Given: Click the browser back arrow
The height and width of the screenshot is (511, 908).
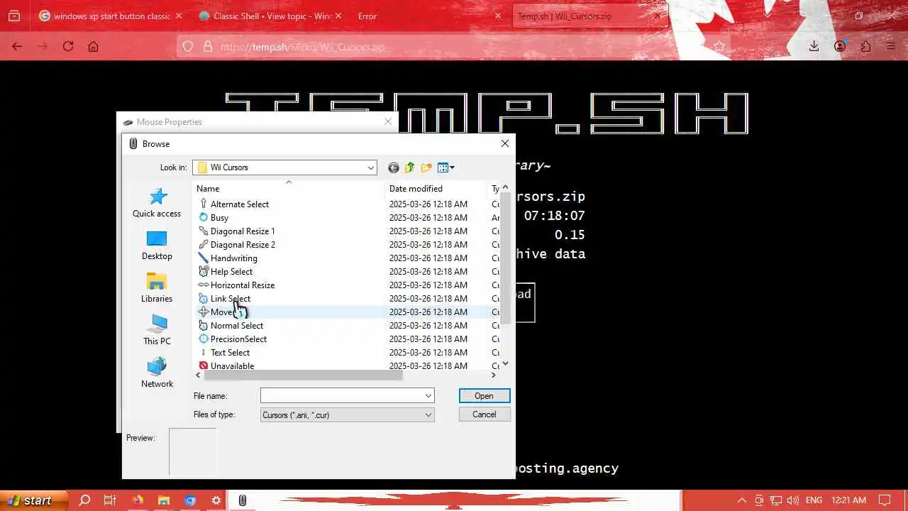Looking at the screenshot, I should (17, 46).
